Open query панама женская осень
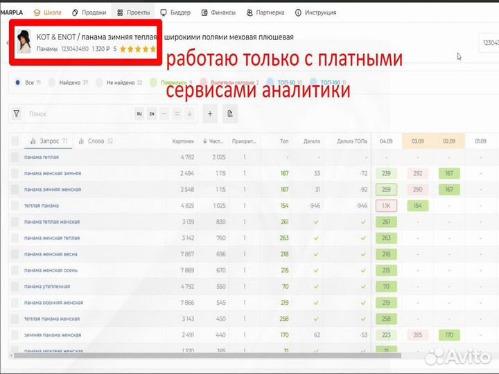This screenshot has height=374, width=499. (51, 270)
